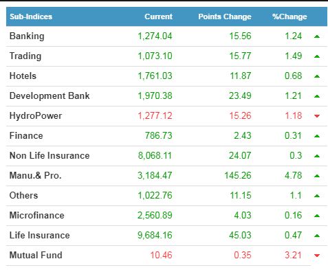Screen dimensions: 328x270
Task: Click the up arrow in Microfinance row
Action: click(x=317, y=216)
